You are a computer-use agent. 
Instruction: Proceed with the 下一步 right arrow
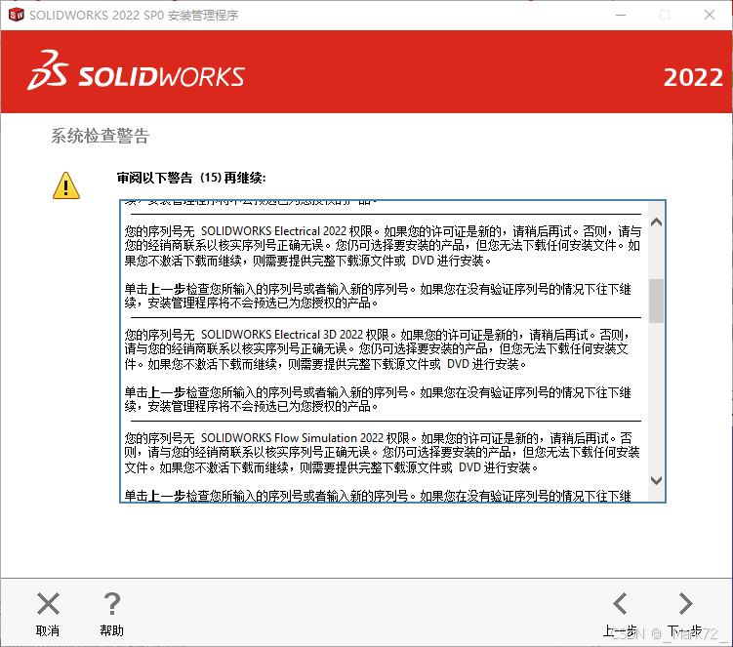coord(685,603)
